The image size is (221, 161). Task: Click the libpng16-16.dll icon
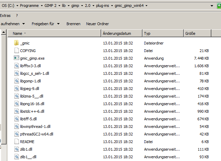point(17,104)
